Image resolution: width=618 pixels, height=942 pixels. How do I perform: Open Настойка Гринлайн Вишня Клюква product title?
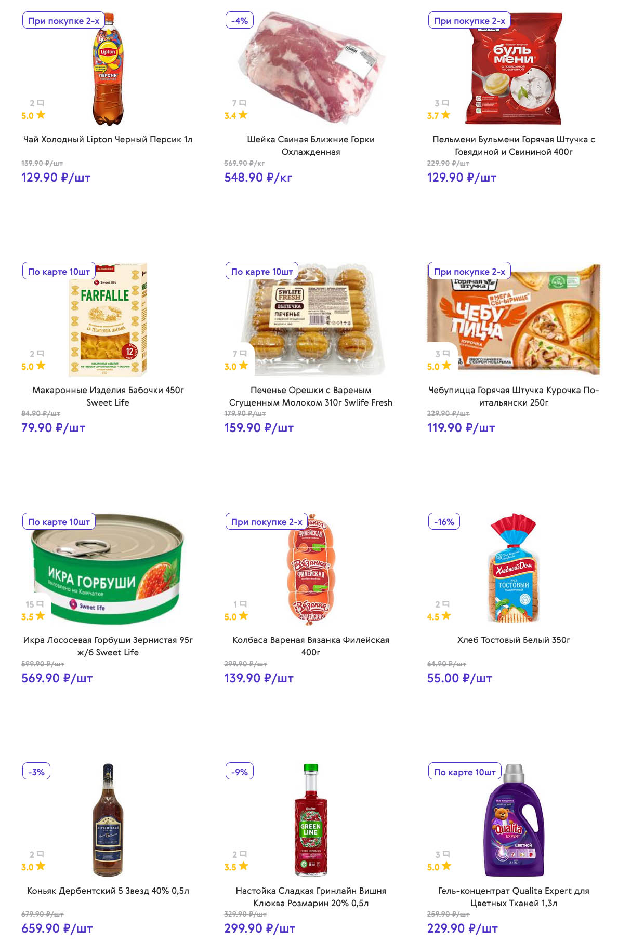coord(310,897)
